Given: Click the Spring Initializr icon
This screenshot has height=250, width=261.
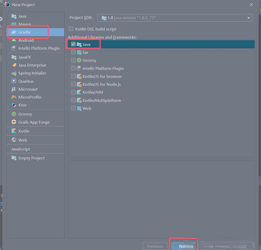Looking at the screenshot, I should tap(14, 73).
